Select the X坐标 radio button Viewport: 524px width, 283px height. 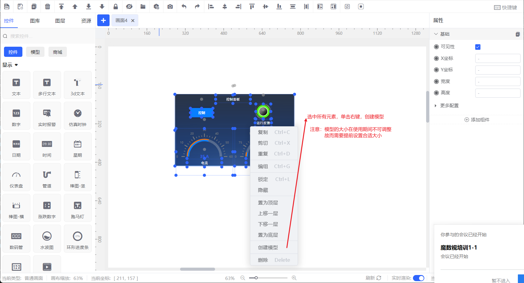pyautogui.click(x=436, y=58)
